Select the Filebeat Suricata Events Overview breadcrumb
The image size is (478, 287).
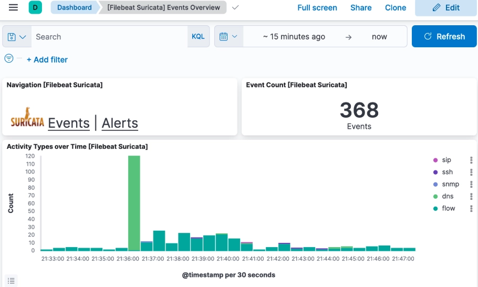pos(163,7)
